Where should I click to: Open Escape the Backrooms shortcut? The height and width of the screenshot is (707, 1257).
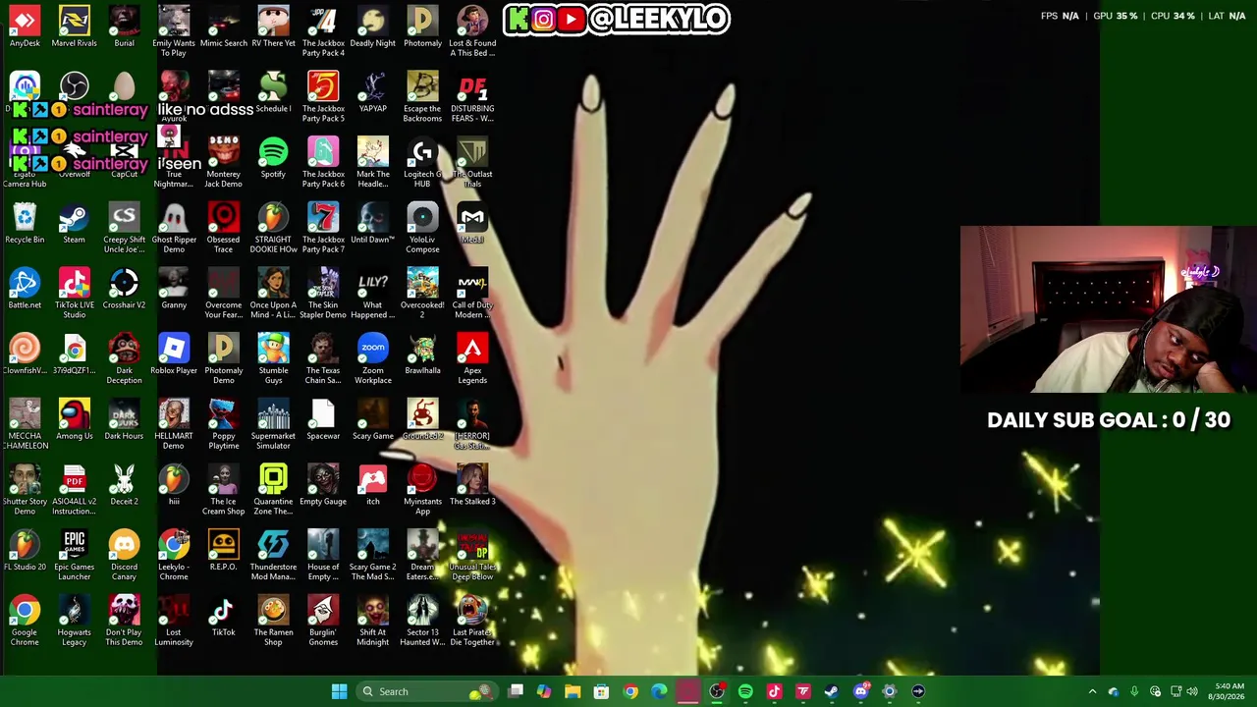point(422,97)
